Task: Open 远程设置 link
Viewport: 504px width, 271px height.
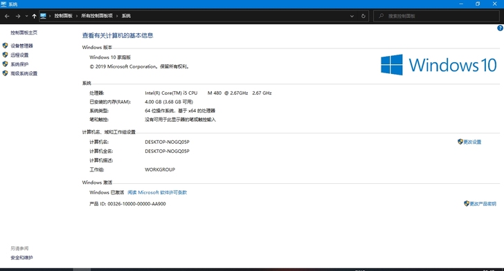Action: coord(19,55)
